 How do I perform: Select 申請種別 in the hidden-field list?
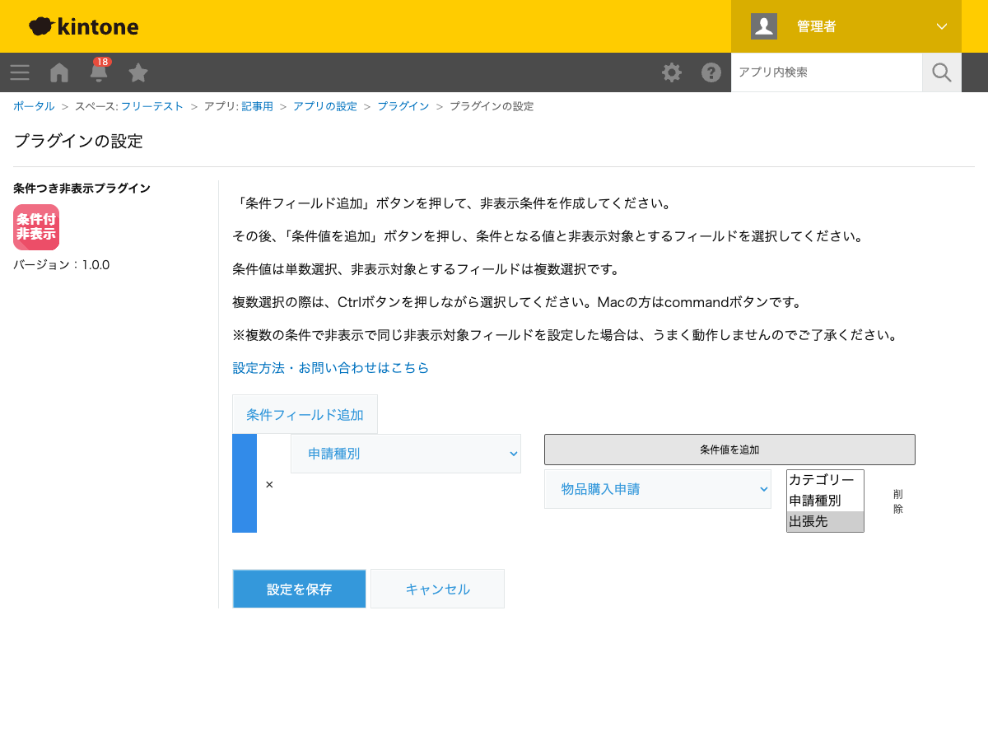[825, 501]
